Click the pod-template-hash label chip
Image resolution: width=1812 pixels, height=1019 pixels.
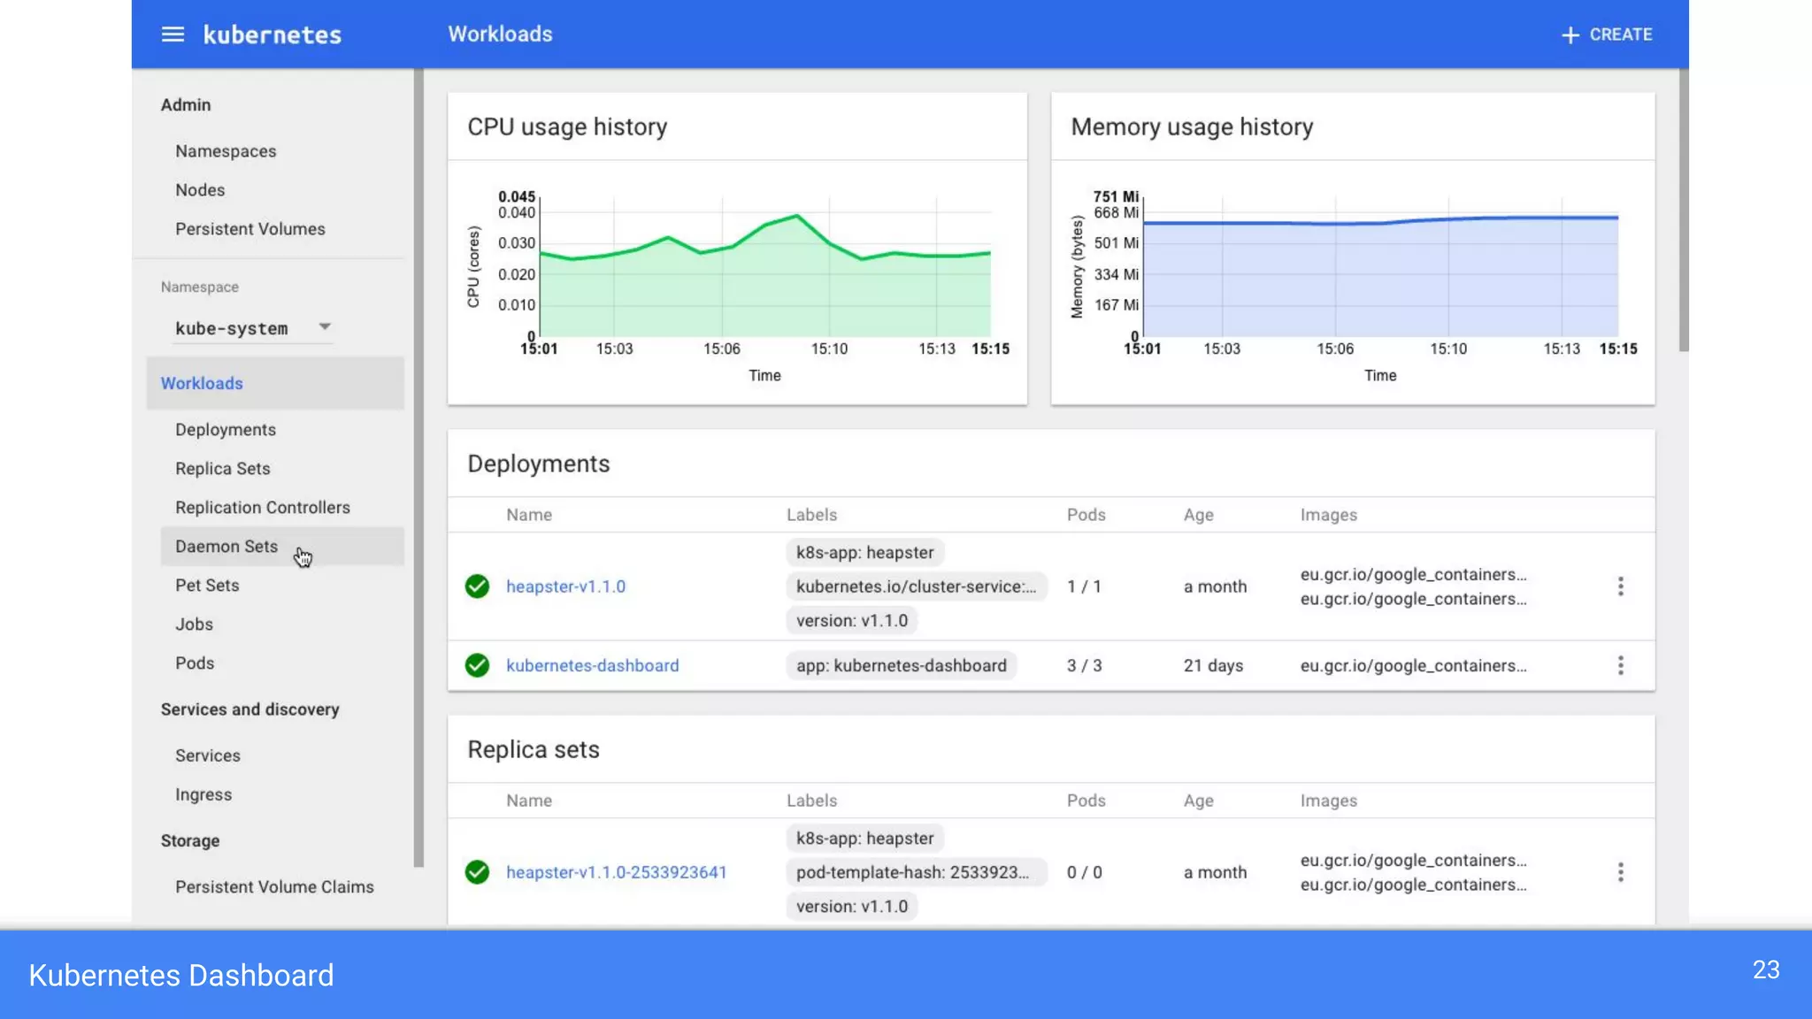click(916, 872)
